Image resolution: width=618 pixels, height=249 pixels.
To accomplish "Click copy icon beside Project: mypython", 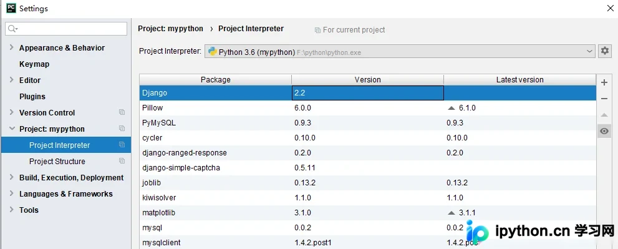I will point(122,129).
